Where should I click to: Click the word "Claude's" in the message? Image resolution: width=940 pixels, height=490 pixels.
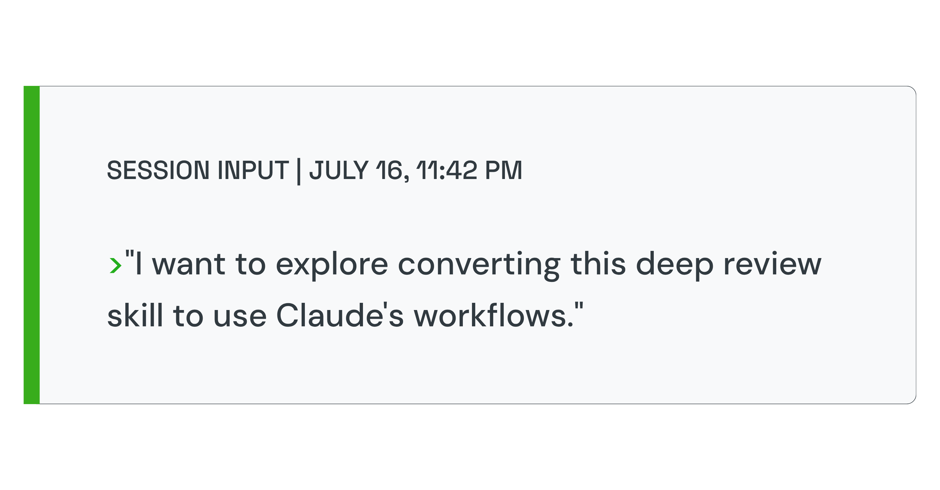click(x=340, y=316)
